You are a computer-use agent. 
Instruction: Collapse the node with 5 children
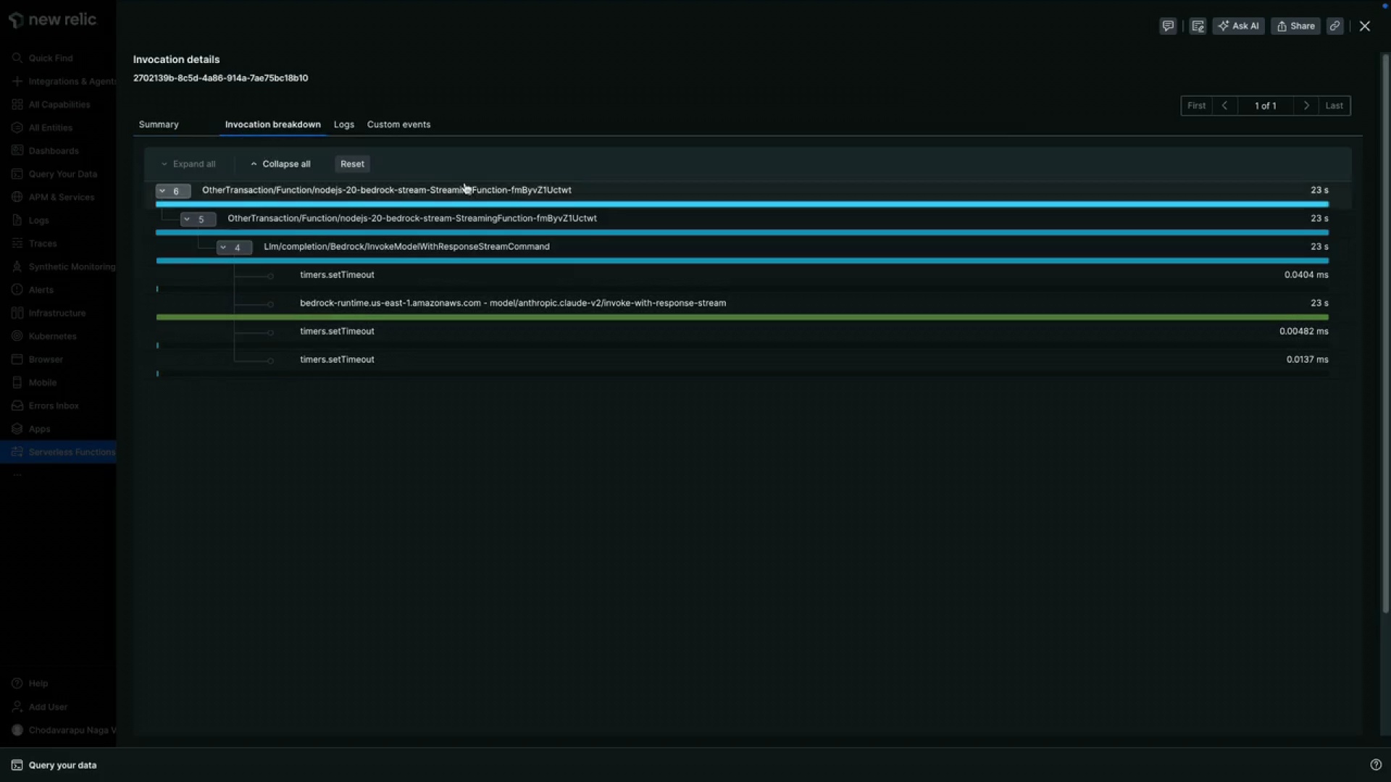(198, 219)
